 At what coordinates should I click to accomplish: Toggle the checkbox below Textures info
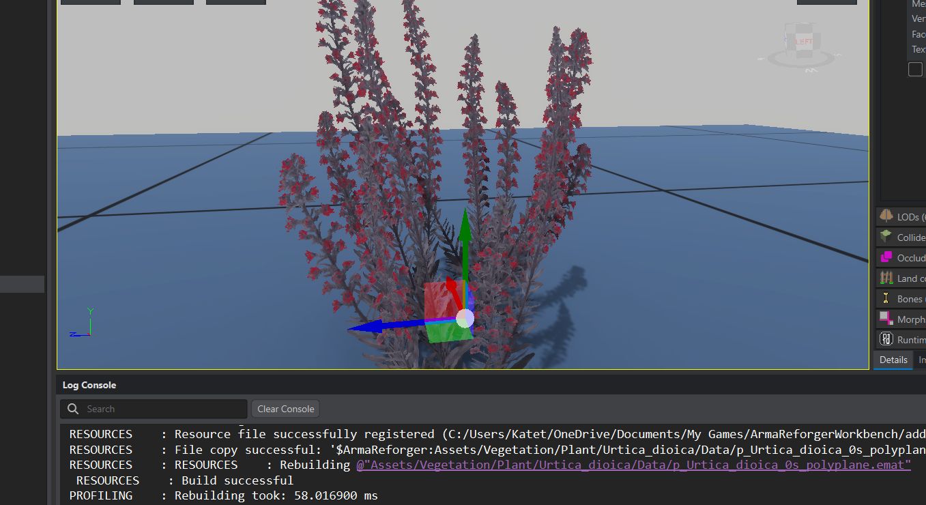click(x=914, y=68)
